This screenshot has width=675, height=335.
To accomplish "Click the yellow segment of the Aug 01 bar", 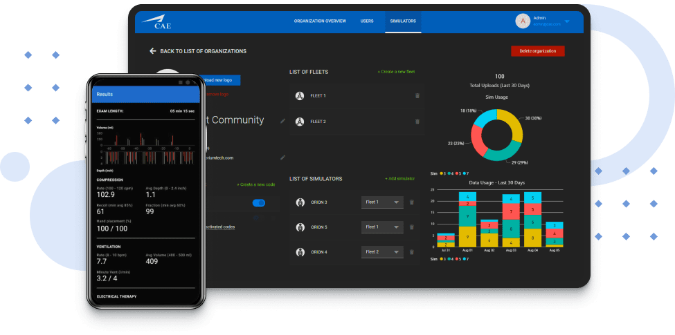I will pyautogui.click(x=467, y=237).
